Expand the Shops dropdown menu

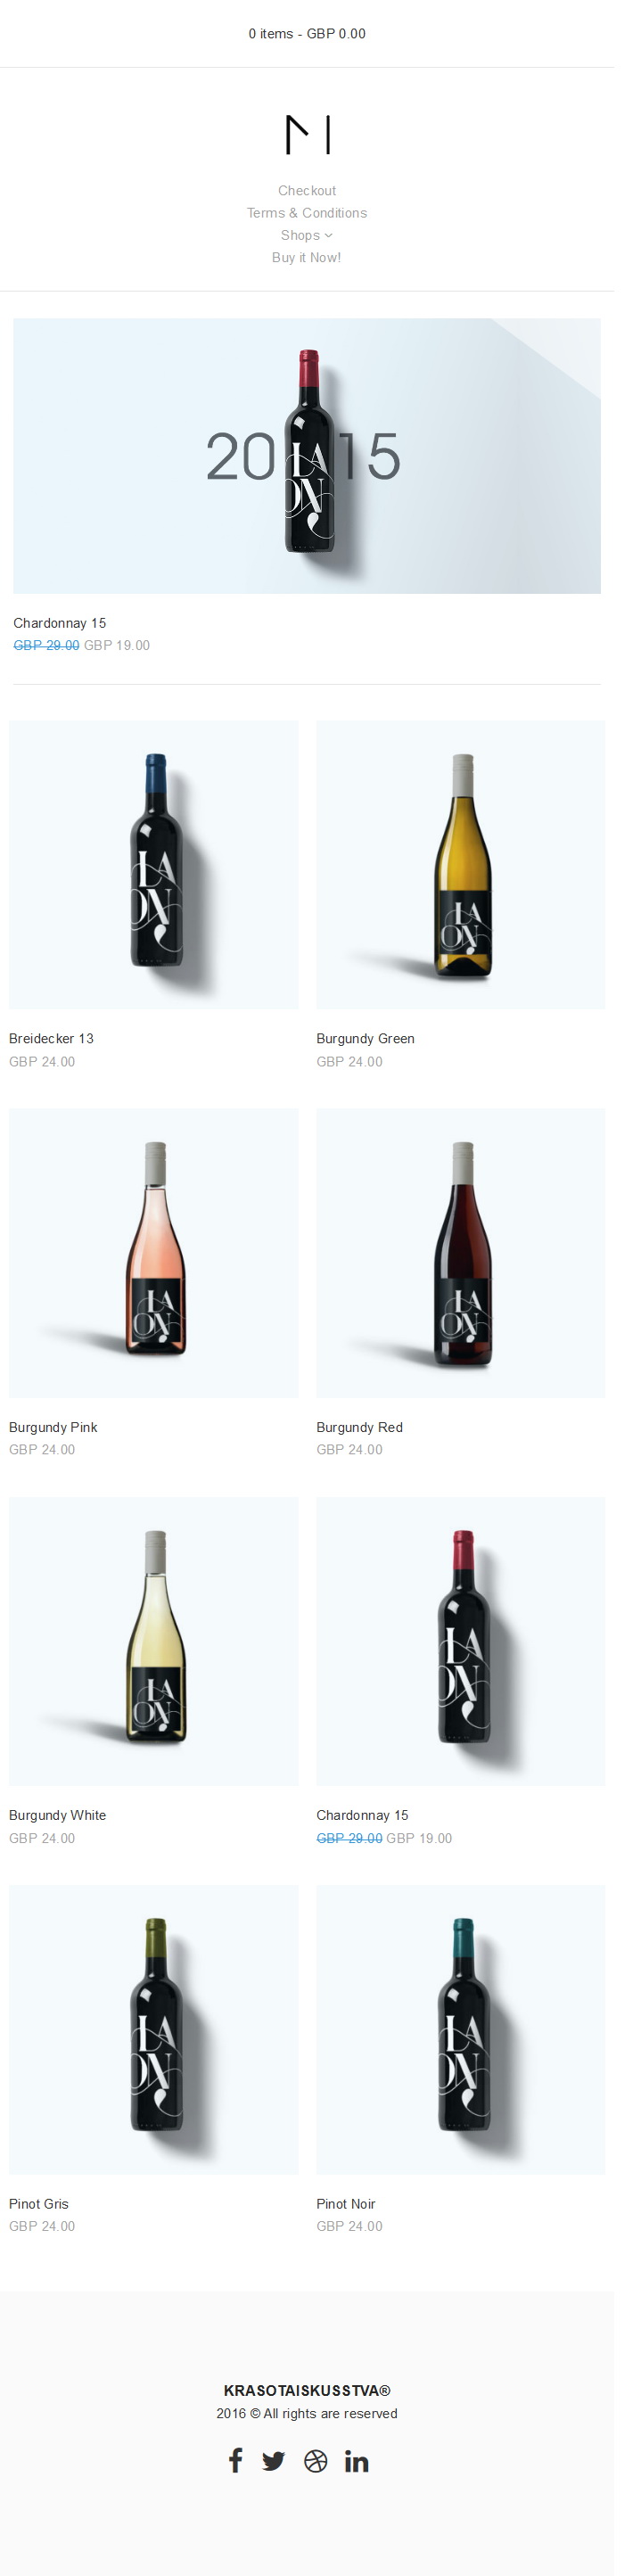(306, 235)
